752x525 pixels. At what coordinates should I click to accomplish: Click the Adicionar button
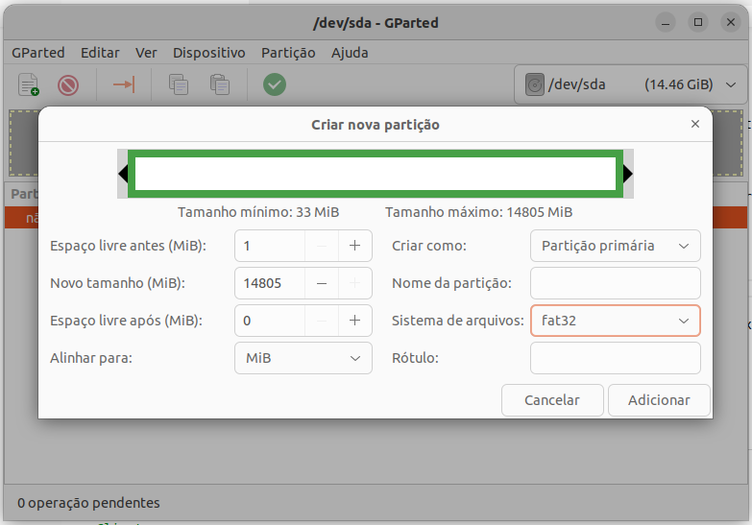pyautogui.click(x=659, y=400)
